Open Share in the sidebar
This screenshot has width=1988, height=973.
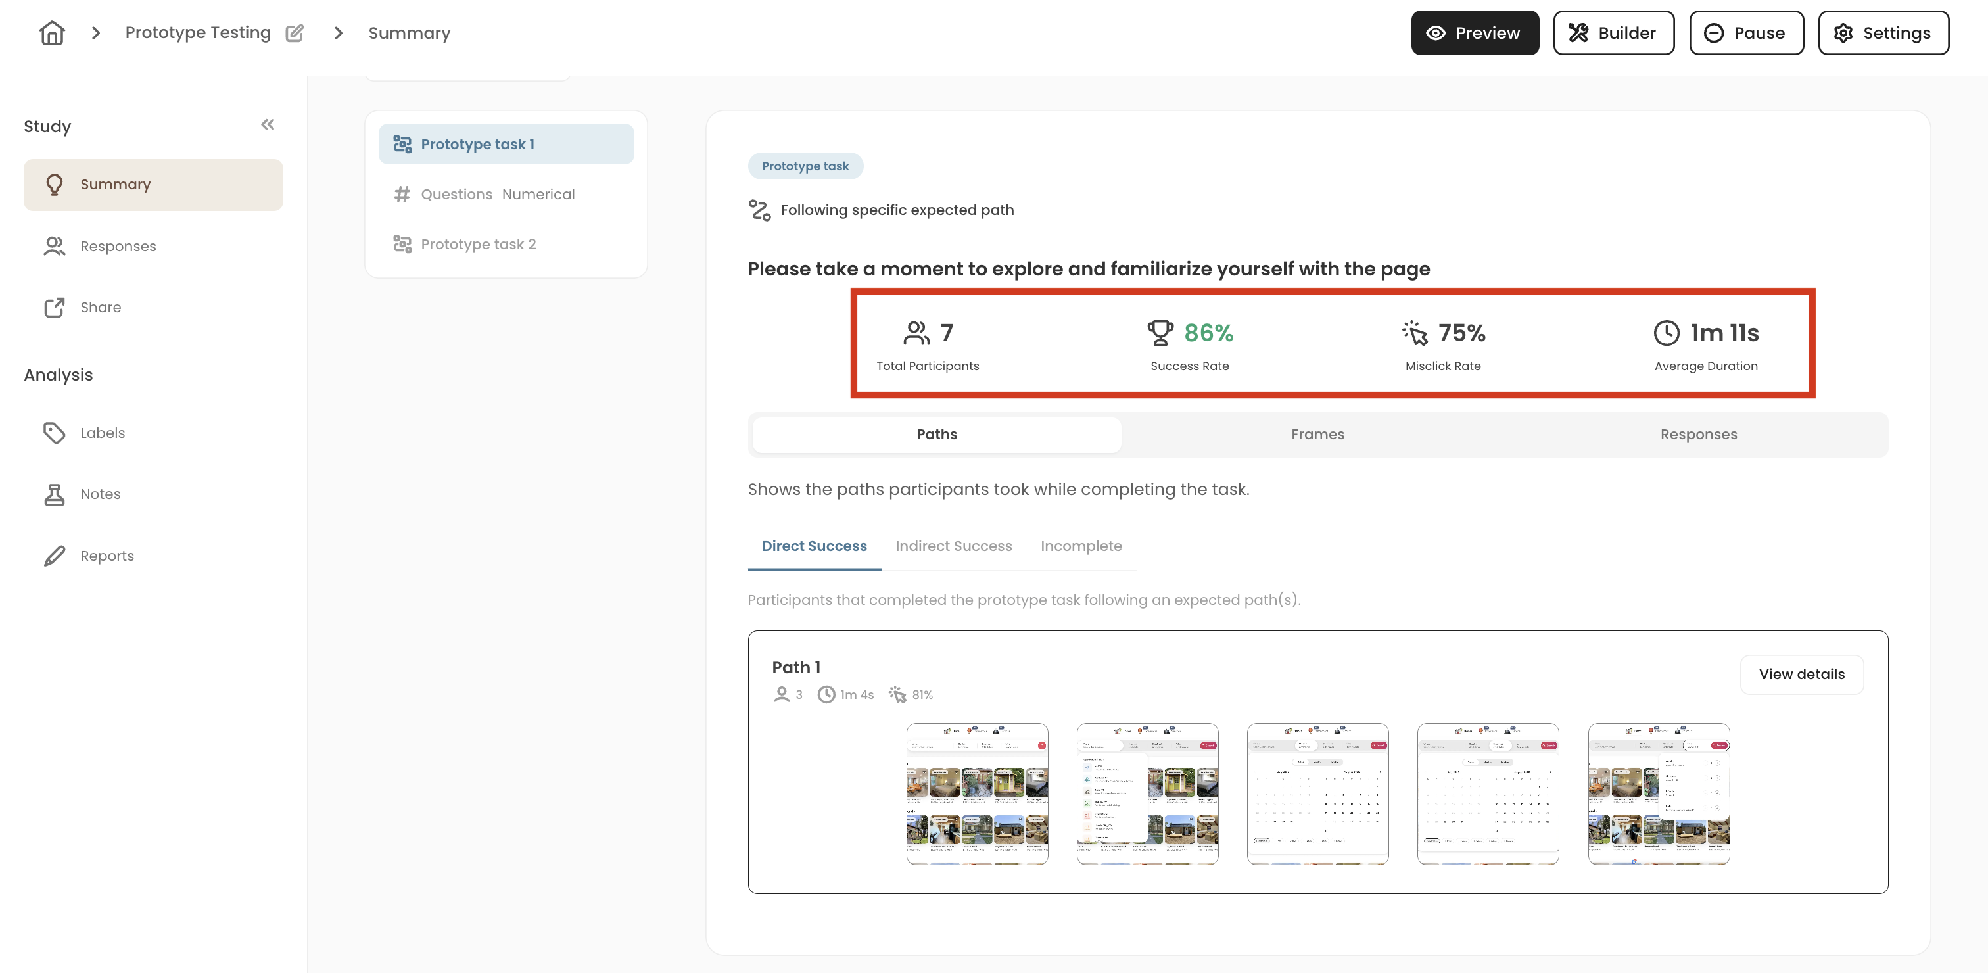click(154, 308)
